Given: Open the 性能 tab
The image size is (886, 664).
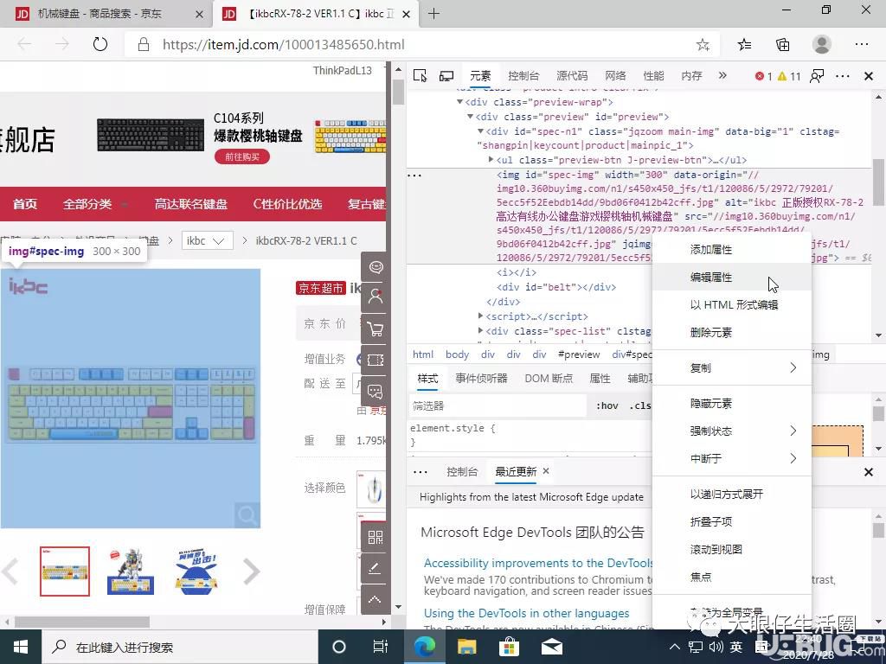Looking at the screenshot, I should [653, 76].
